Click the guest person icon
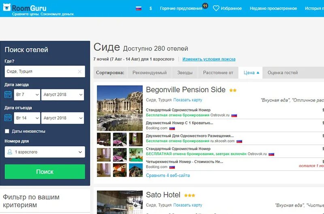 coord(10,152)
